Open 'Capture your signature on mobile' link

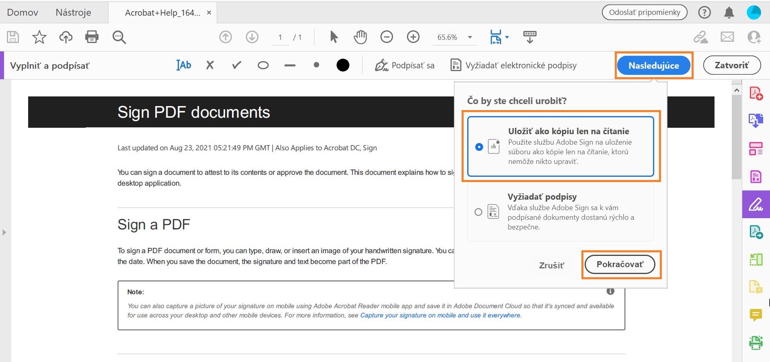tap(440, 315)
